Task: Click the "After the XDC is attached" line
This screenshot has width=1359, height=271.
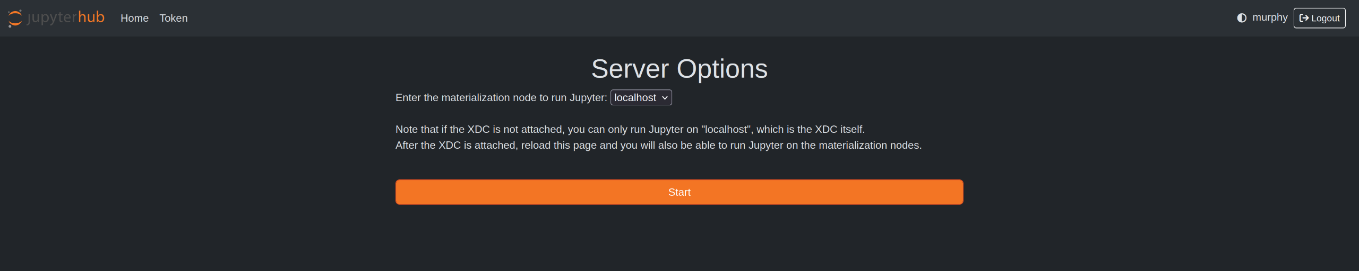Action: (658, 145)
